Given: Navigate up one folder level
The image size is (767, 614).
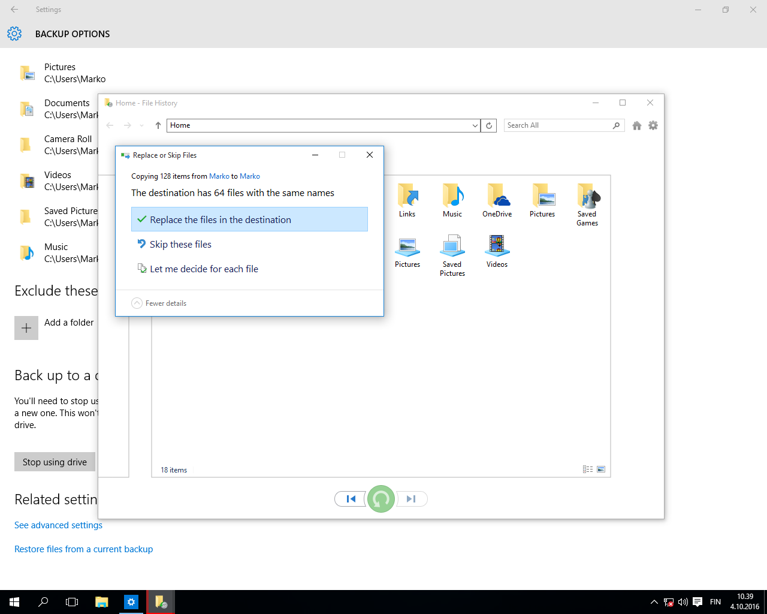Looking at the screenshot, I should (x=158, y=125).
